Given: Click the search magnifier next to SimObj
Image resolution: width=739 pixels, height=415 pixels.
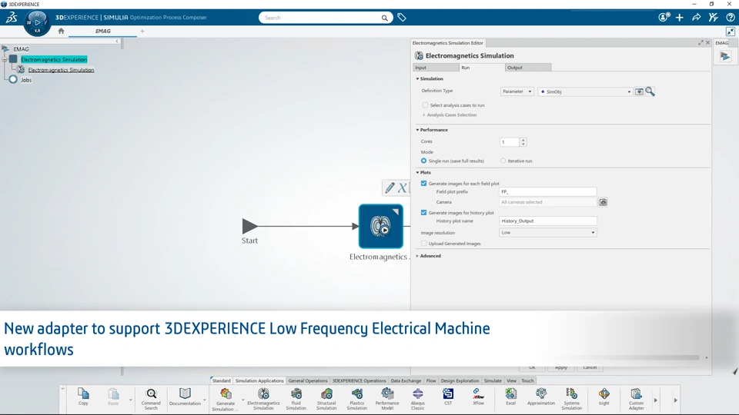Looking at the screenshot, I should coord(650,91).
